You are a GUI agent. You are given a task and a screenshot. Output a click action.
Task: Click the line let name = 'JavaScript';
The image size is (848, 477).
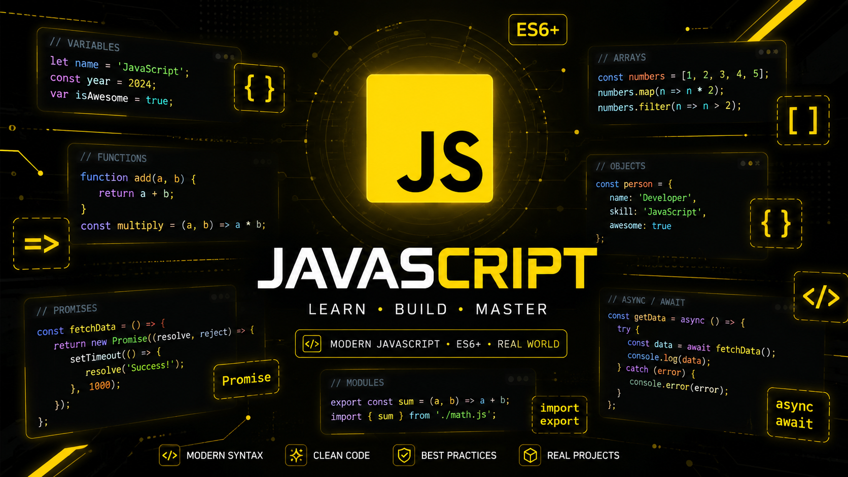(120, 66)
